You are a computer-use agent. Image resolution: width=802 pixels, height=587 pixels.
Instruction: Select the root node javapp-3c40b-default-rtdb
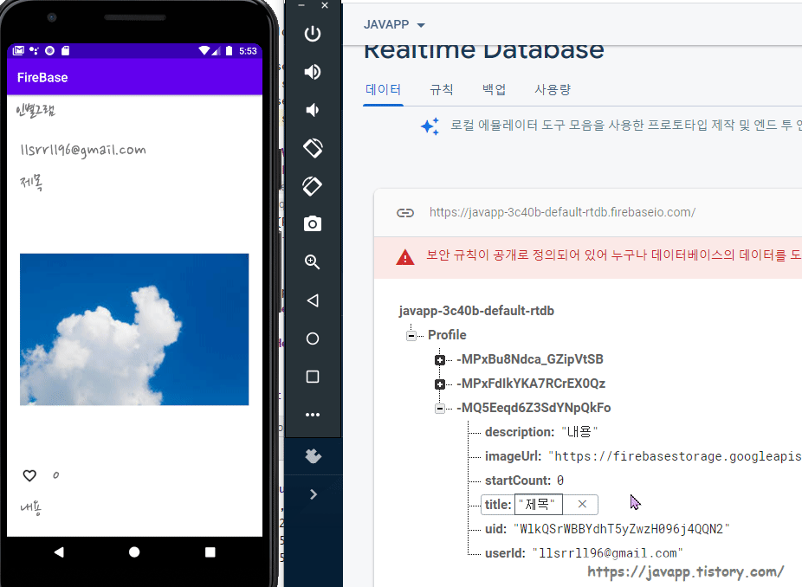coord(476,311)
